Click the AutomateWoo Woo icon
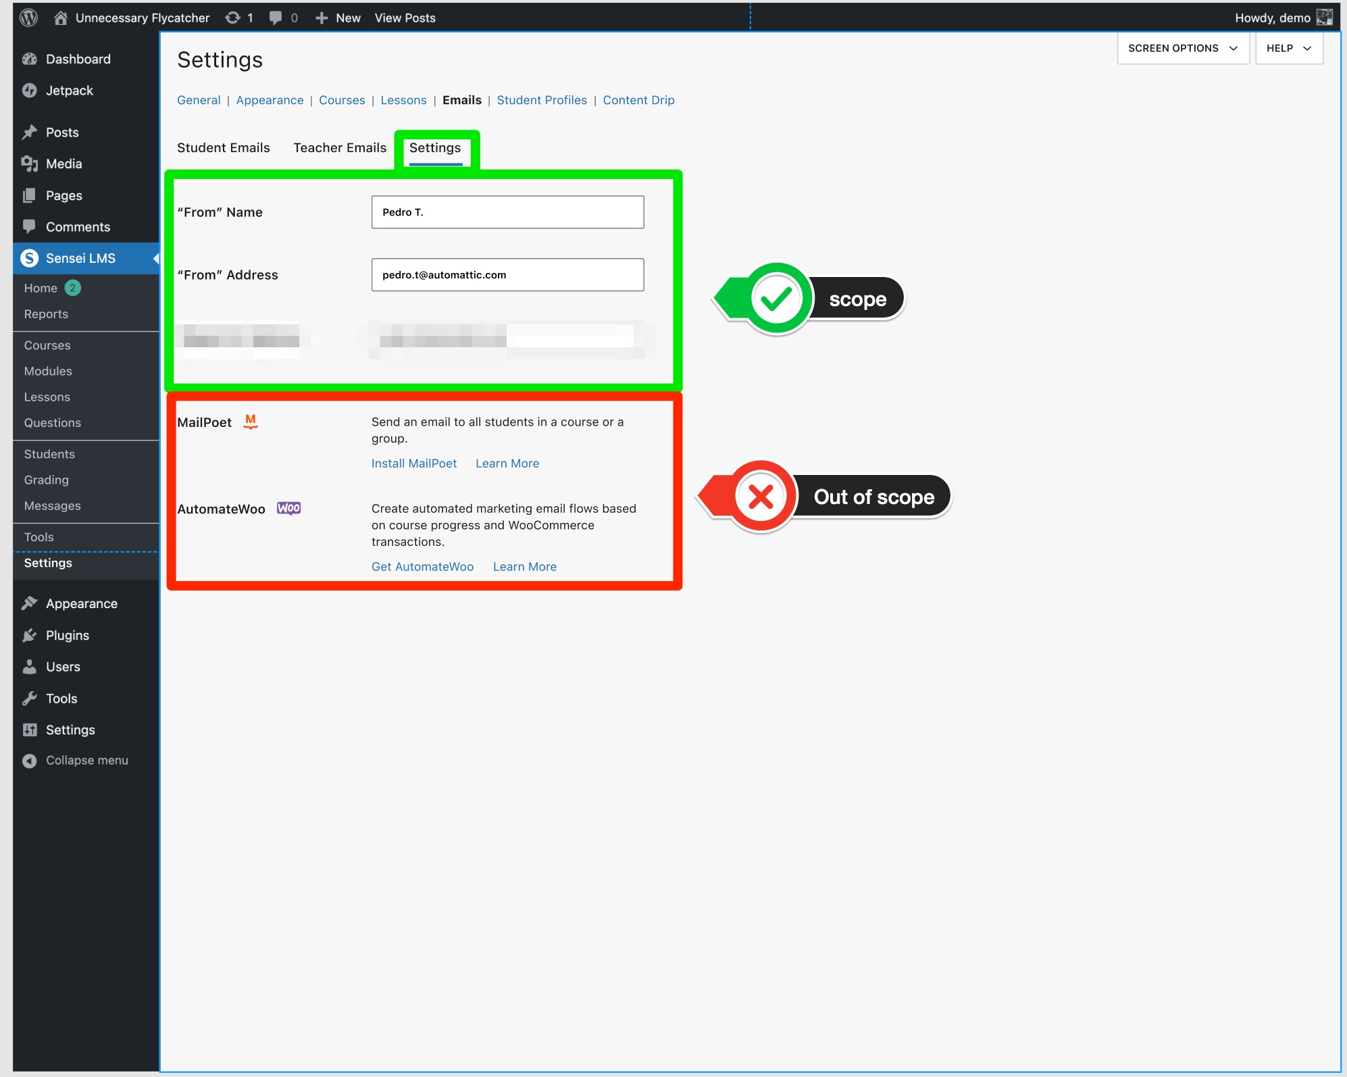The height and width of the screenshot is (1077, 1347). click(288, 508)
